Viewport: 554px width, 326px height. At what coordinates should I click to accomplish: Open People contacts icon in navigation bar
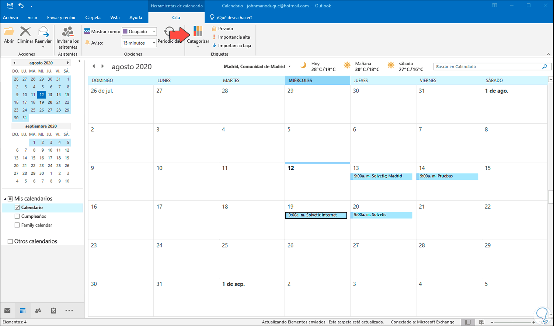pos(38,311)
